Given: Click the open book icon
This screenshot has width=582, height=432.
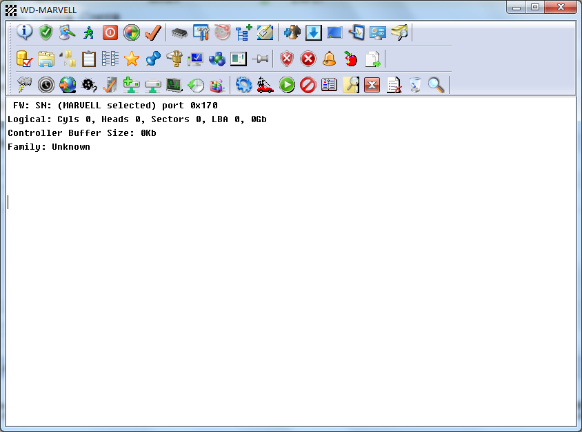Looking at the screenshot, I should 329,85.
